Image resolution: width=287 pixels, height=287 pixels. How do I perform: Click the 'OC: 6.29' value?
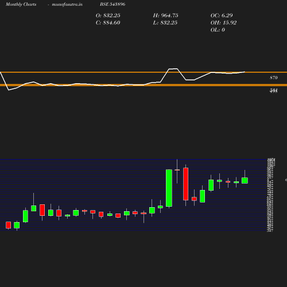pyautogui.click(x=222, y=15)
